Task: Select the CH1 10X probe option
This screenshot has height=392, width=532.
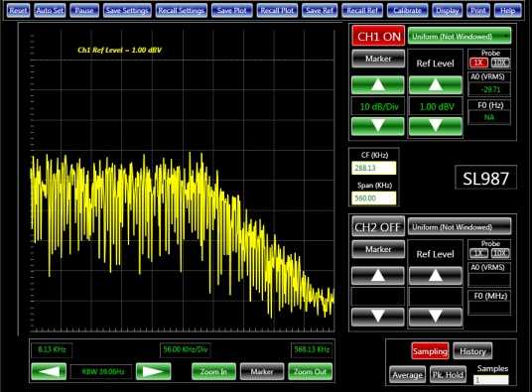Action: pyautogui.click(x=500, y=63)
